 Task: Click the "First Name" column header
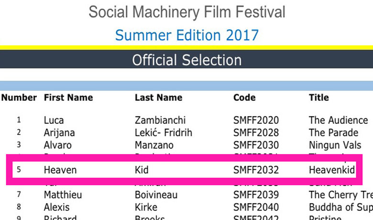click(68, 98)
